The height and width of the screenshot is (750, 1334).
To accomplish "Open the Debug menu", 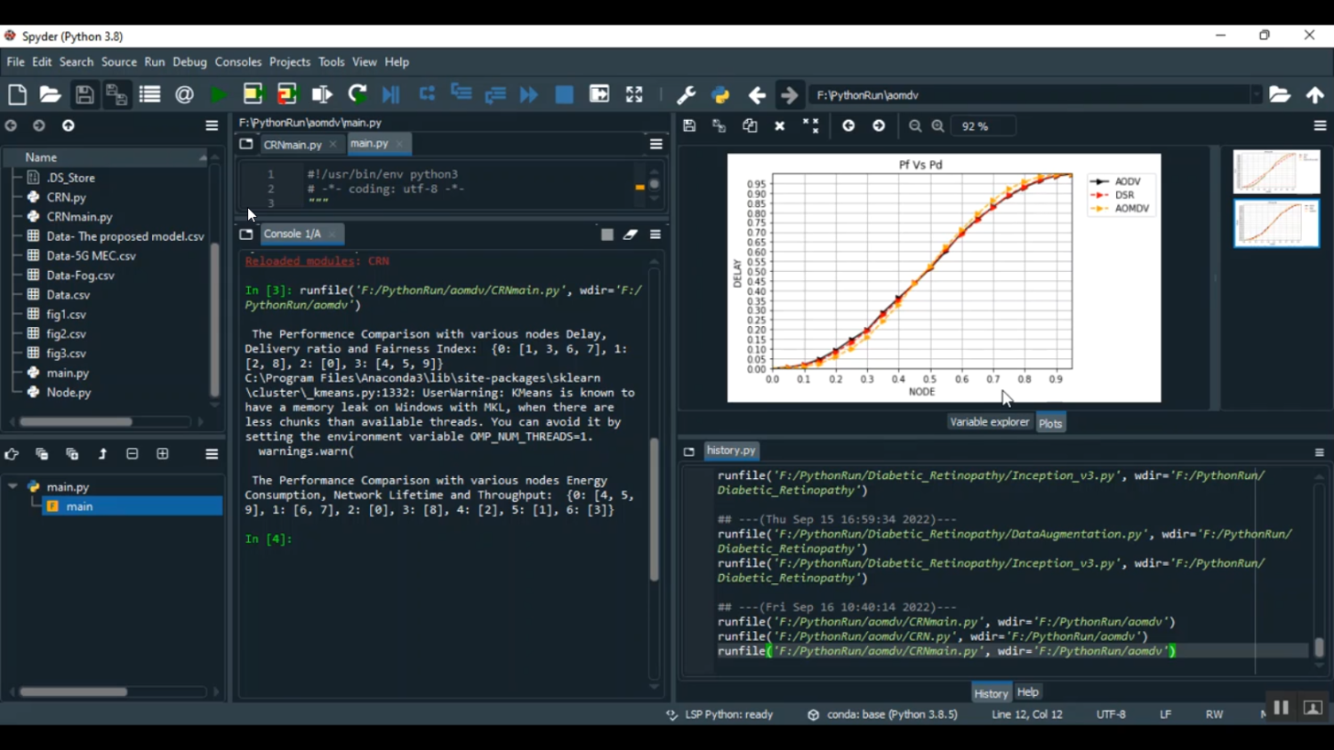I will click(x=189, y=62).
